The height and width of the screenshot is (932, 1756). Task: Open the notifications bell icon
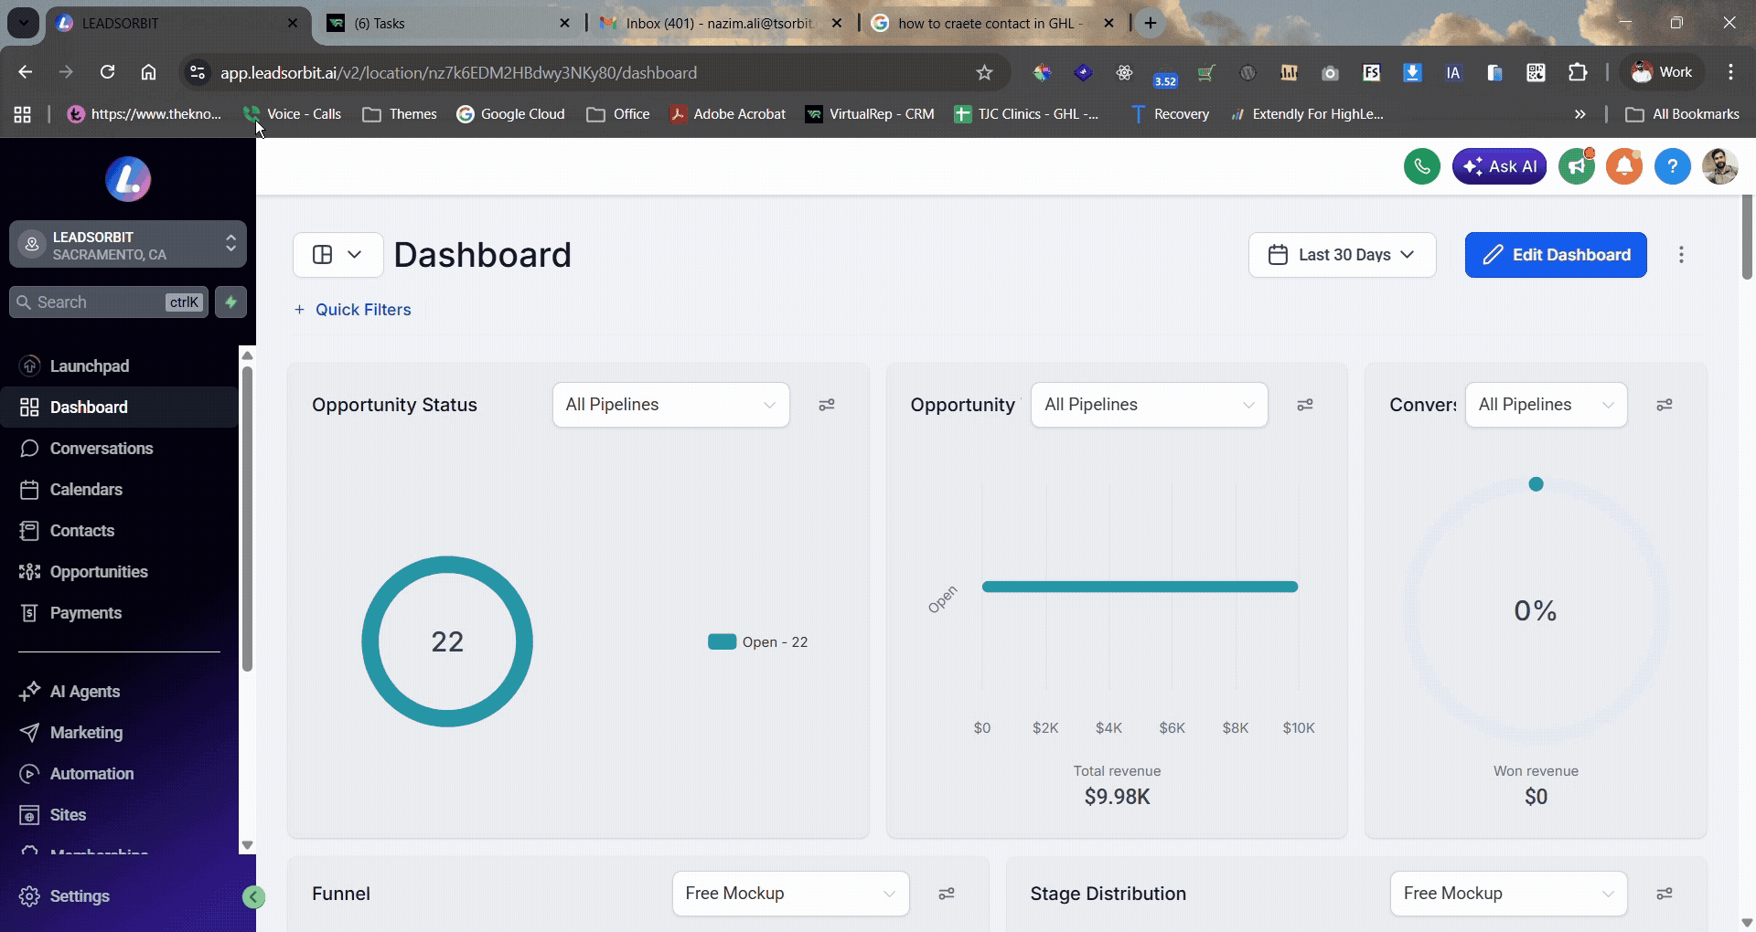pyautogui.click(x=1624, y=166)
